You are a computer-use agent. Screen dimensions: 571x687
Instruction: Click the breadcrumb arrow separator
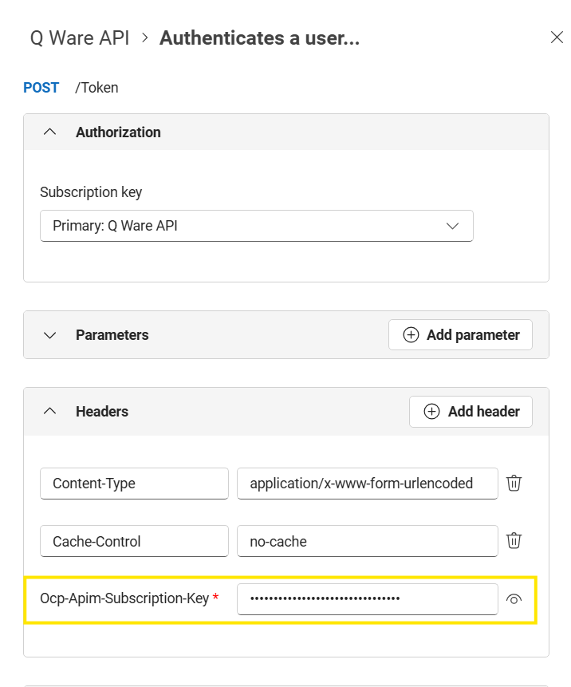click(145, 38)
